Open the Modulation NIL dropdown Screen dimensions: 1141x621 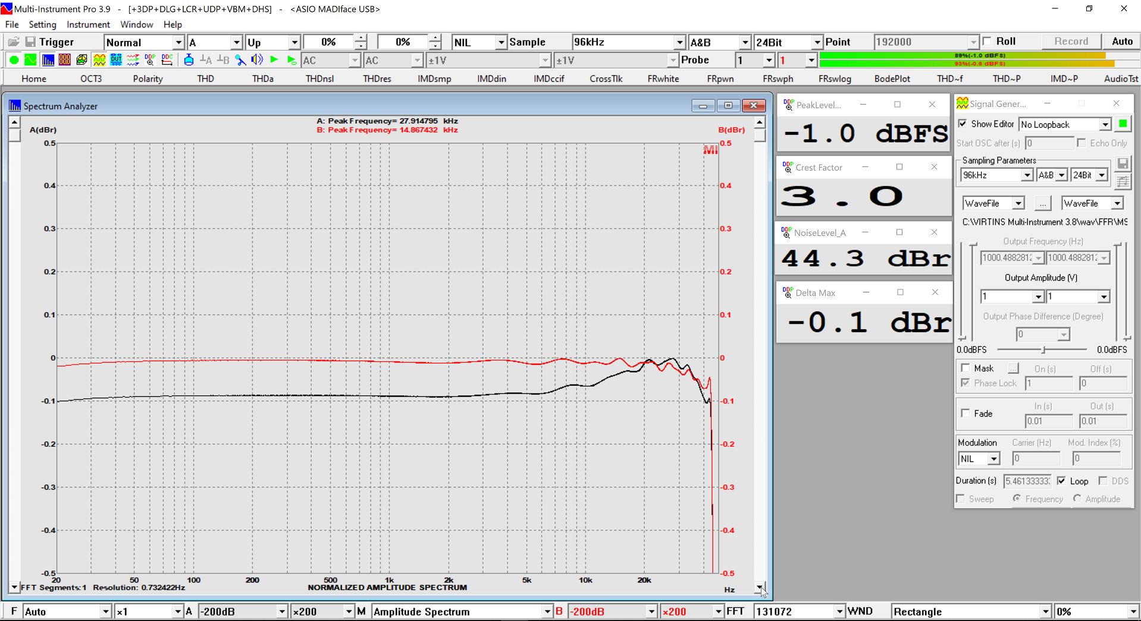[x=979, y=459]
